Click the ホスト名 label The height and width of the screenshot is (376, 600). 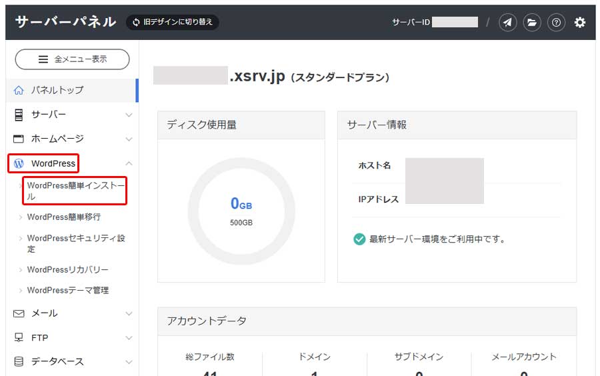click(374, 165)
